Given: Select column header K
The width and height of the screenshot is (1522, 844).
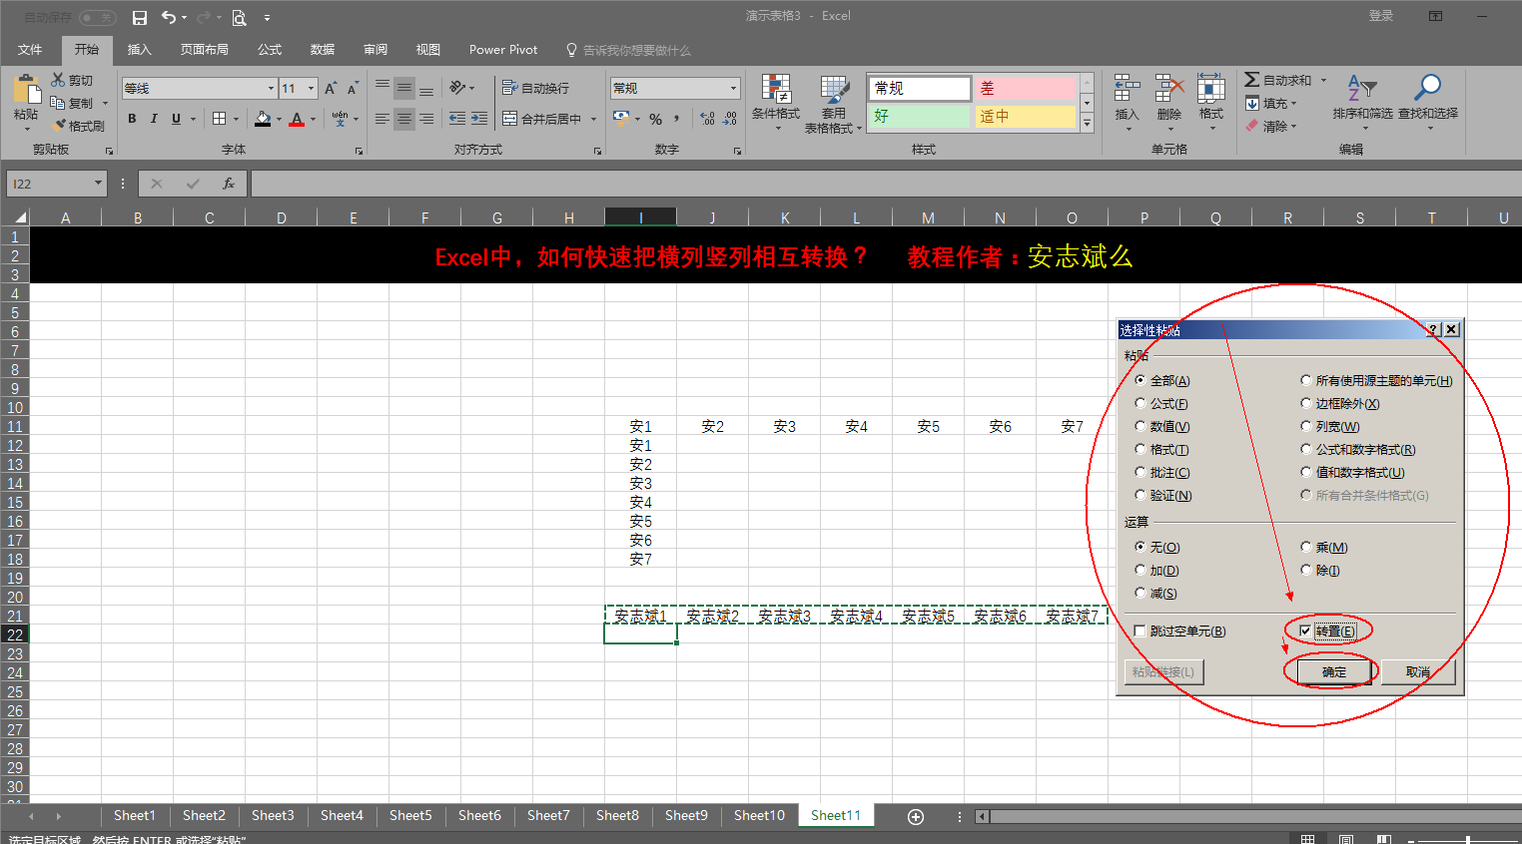Looking at the screenshot, I should point(785,217).
